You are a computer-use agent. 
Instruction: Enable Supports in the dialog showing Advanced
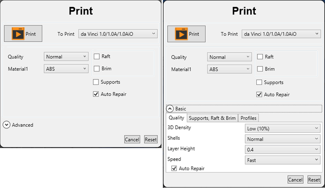[96, 82]
